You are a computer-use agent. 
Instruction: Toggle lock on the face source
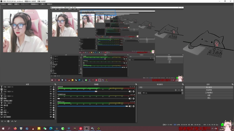54,89
